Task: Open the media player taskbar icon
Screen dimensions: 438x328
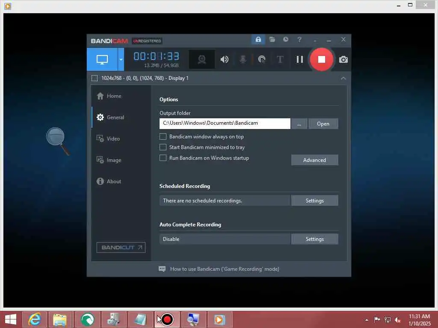Action: (219, 319)
